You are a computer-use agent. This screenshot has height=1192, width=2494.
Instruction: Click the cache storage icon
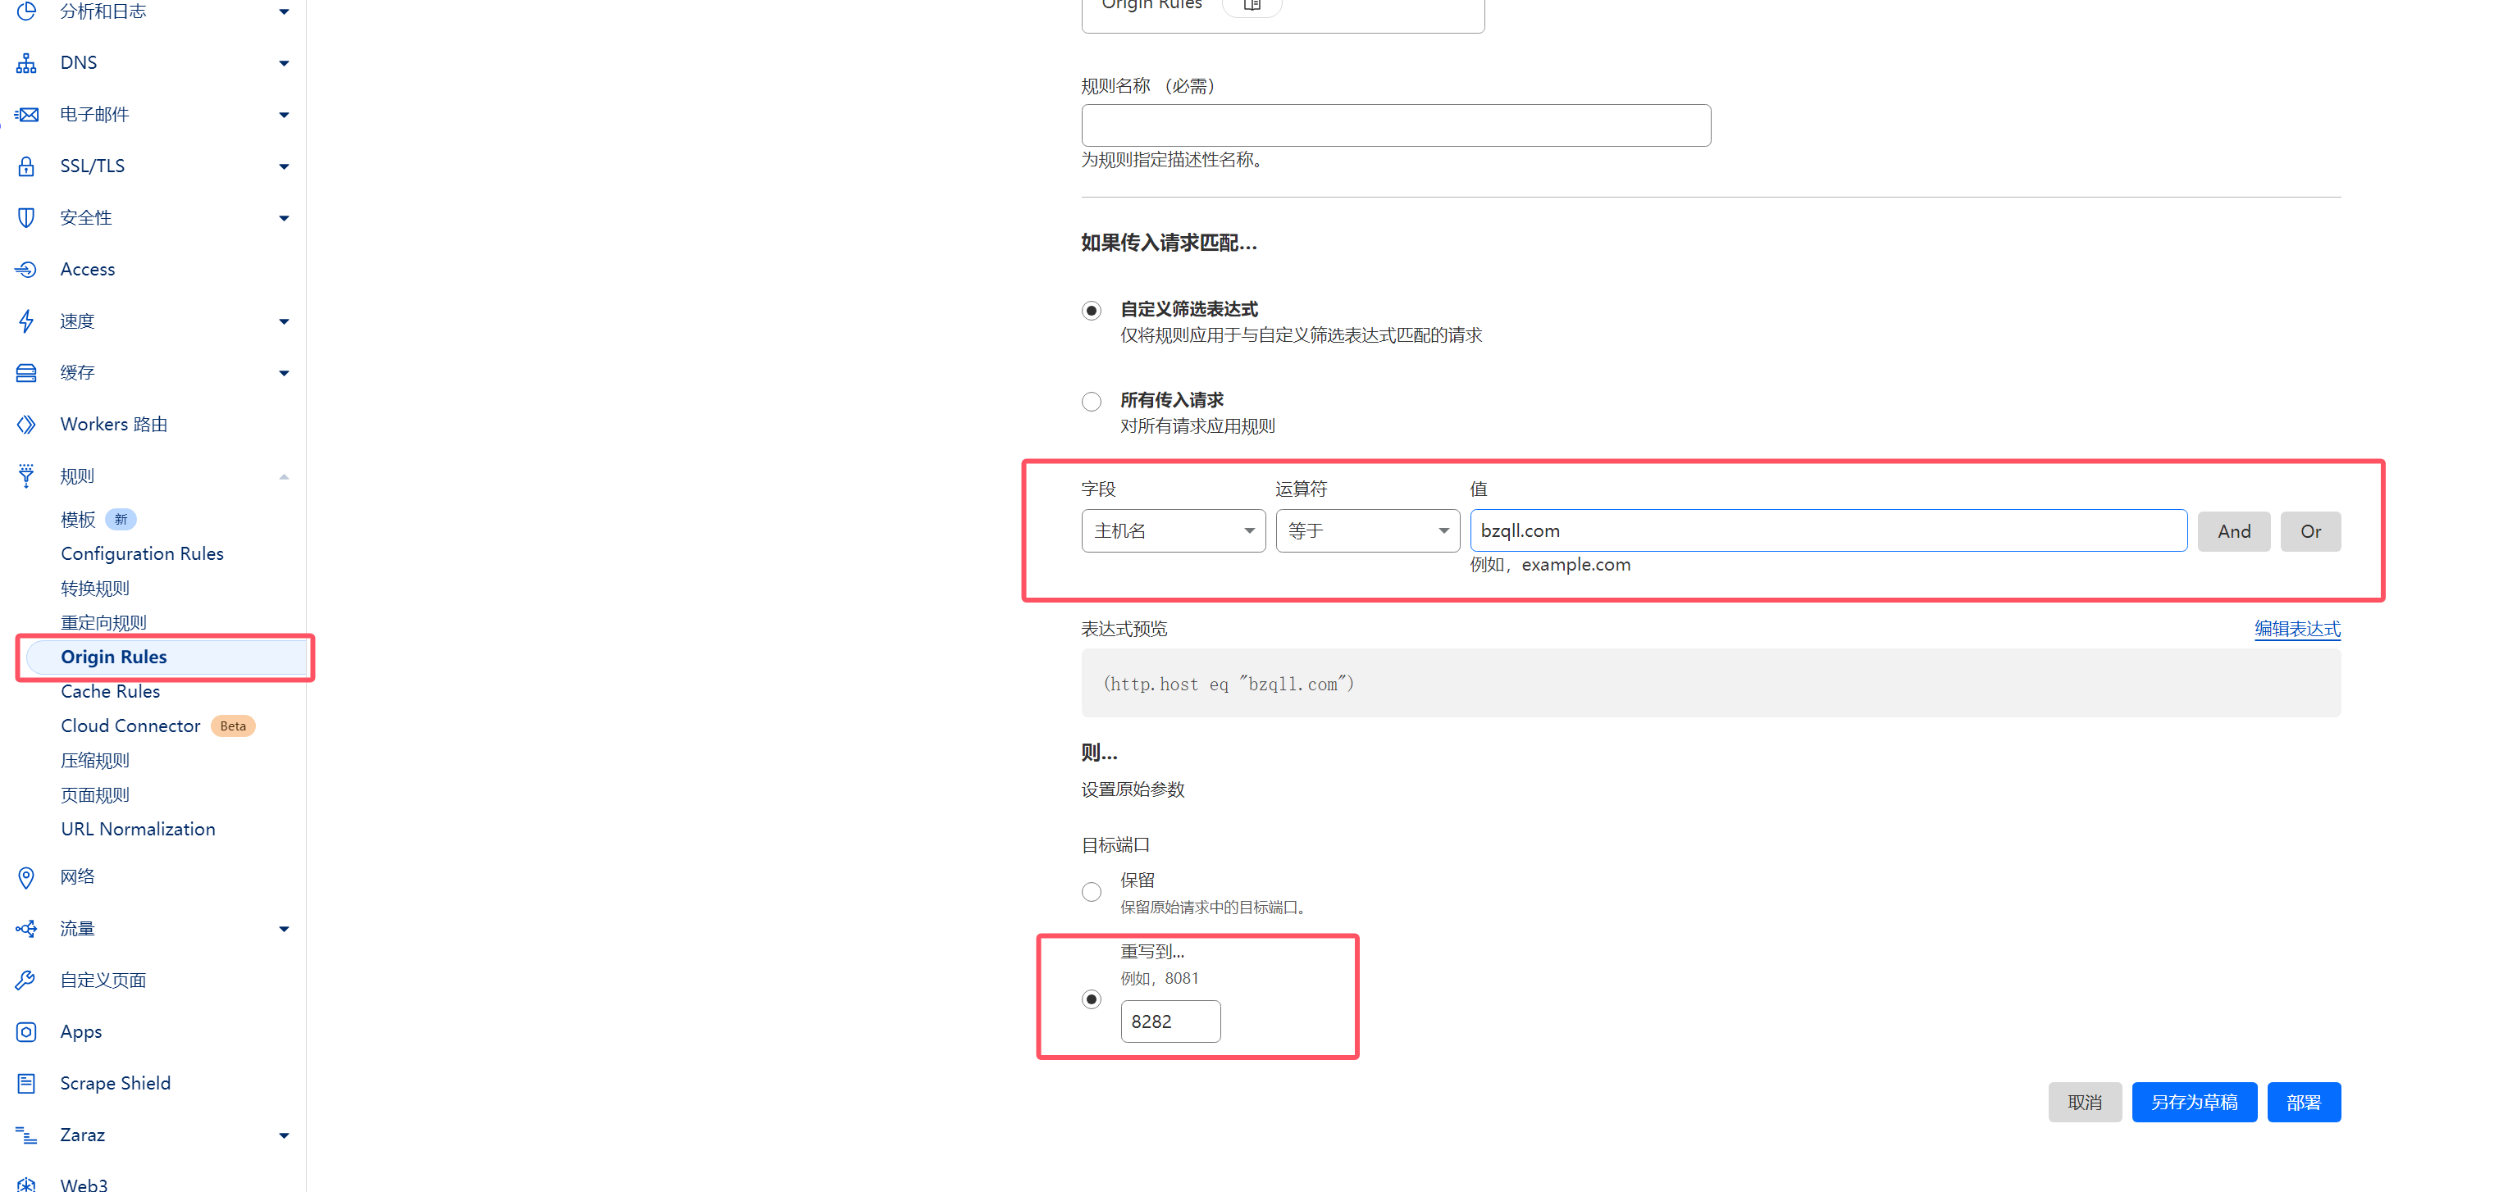tap(26, 372)
